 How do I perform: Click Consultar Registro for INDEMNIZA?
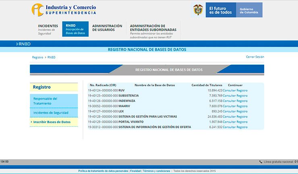click(x=235, y=101)
